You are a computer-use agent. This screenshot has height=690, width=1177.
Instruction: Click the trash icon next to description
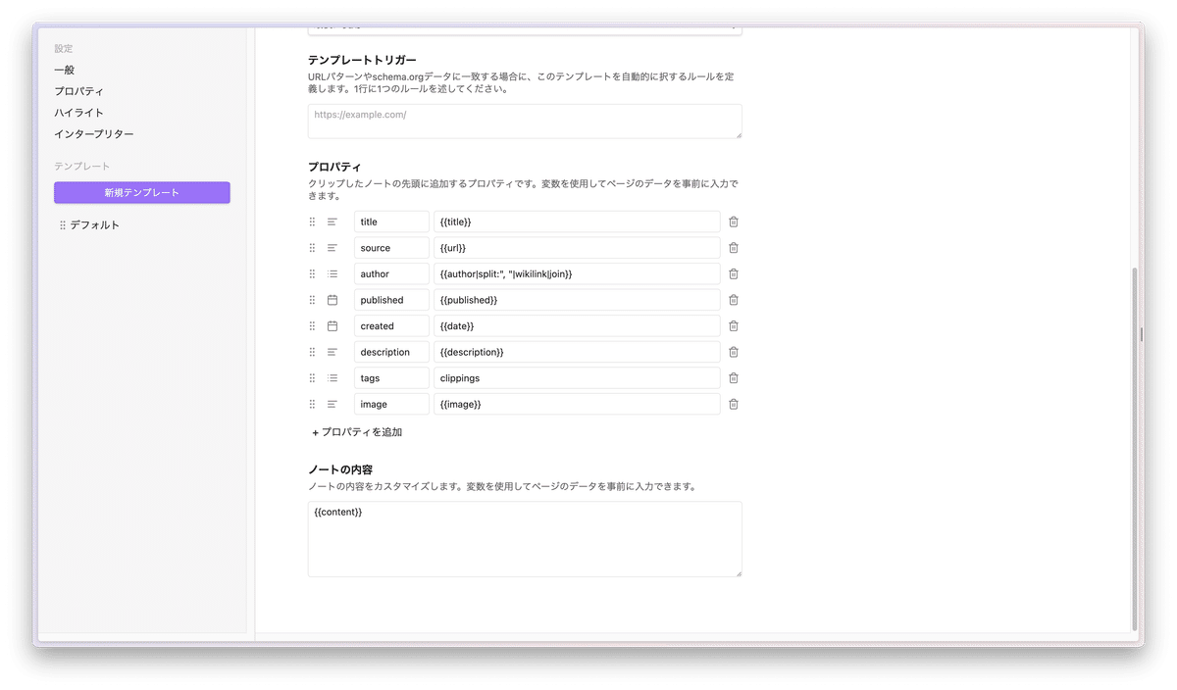(733, 351)
